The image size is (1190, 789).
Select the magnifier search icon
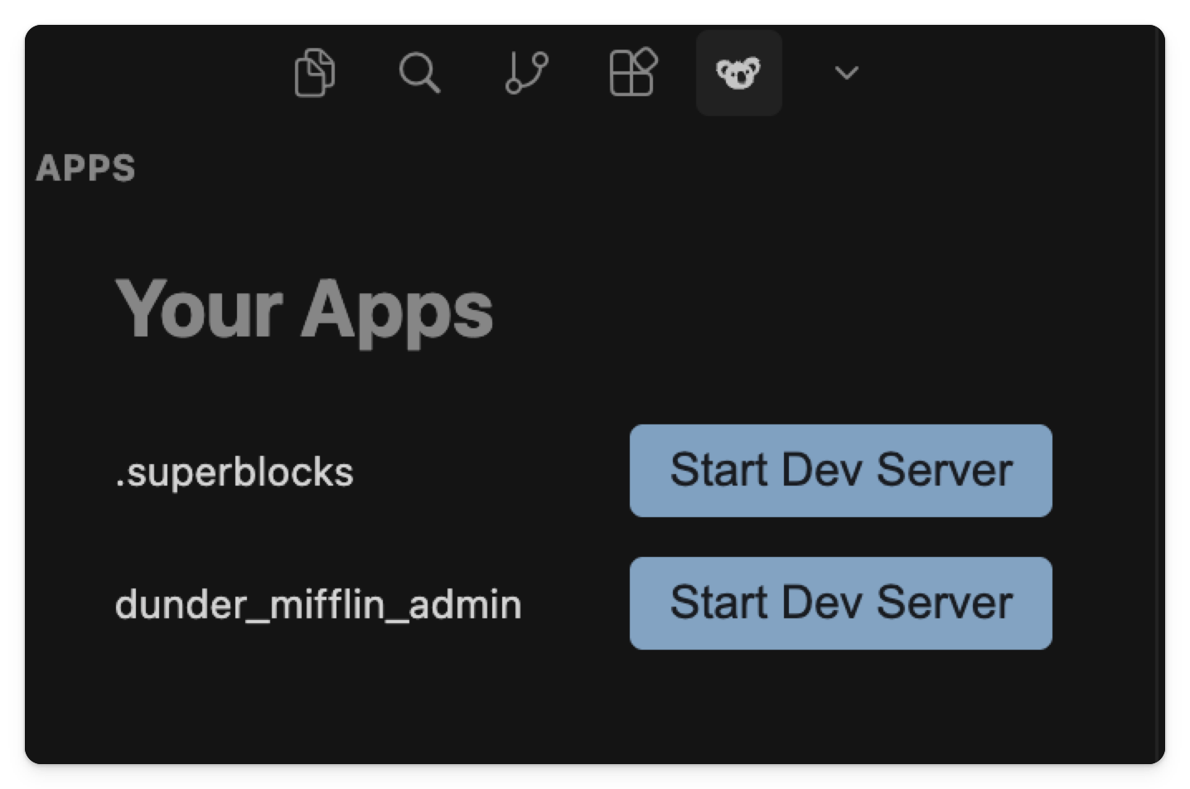(421, 72)
